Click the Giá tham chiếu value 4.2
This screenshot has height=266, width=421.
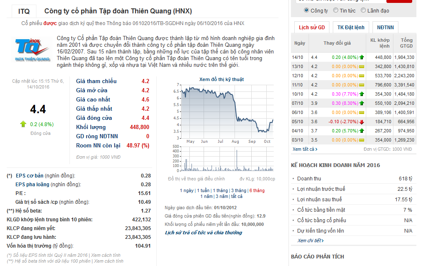(x=145, y=81)
